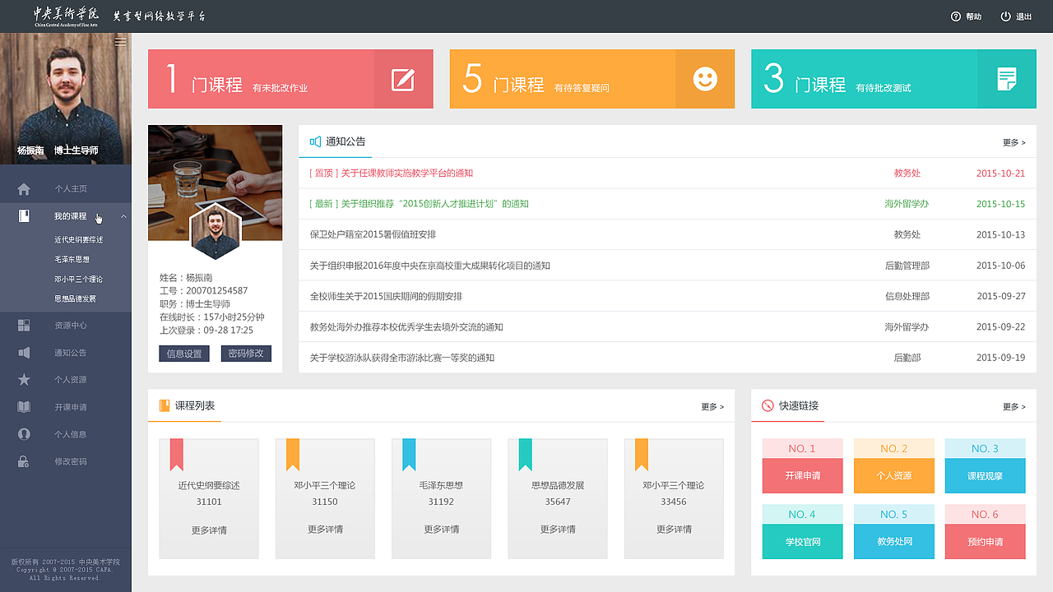The width and height of the screenshot is (1053, 592).
Task: Select the home icon for 个人主页
Action: pyautogui.click(x=24, y=188)
